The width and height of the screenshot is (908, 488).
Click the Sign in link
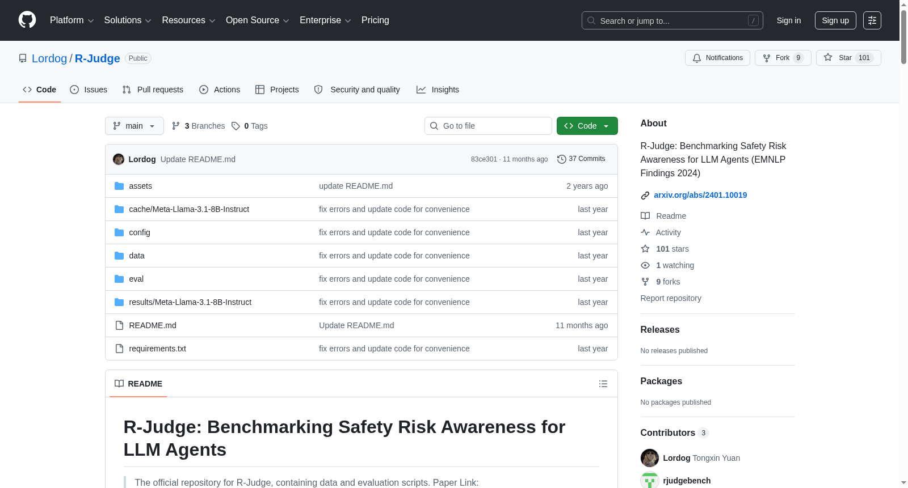click(789, 20)
